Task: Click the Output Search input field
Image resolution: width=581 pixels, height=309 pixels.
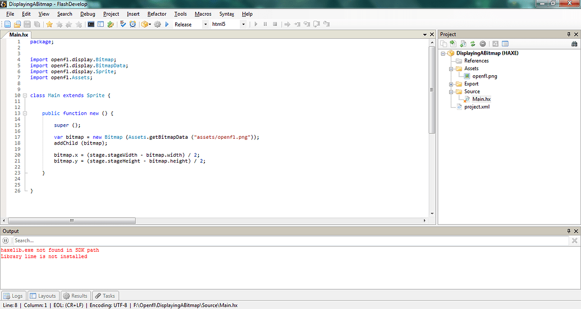Action: (x=291, y=241)
